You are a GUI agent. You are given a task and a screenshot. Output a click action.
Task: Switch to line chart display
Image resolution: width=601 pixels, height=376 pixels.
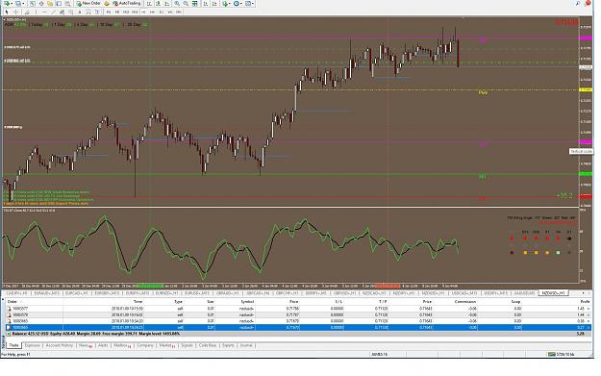[166, 4]
